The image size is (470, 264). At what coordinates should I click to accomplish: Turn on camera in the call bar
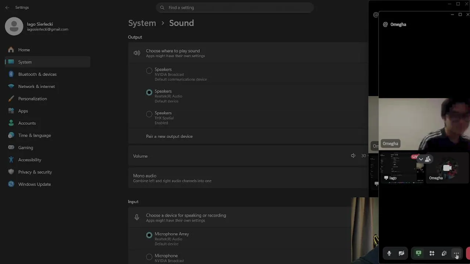(x=401, y=253)
